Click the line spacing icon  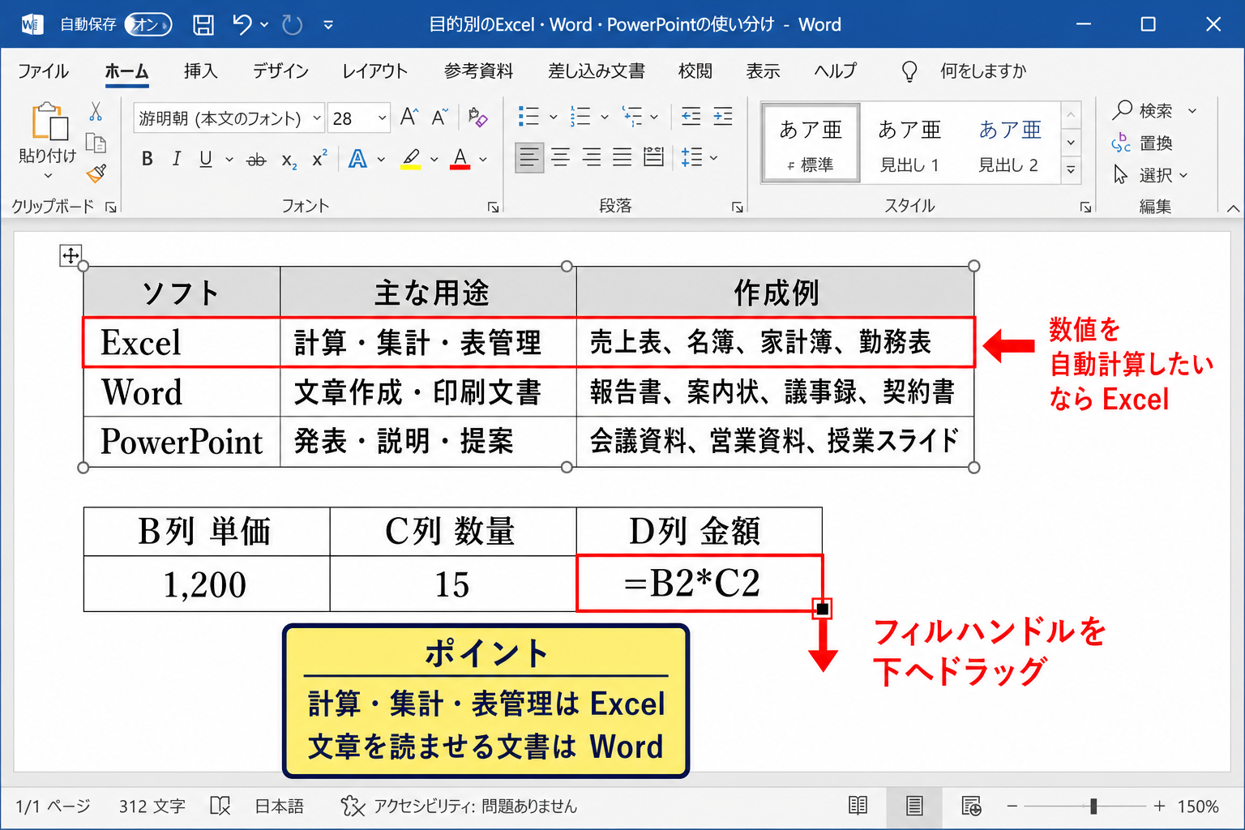691,157
